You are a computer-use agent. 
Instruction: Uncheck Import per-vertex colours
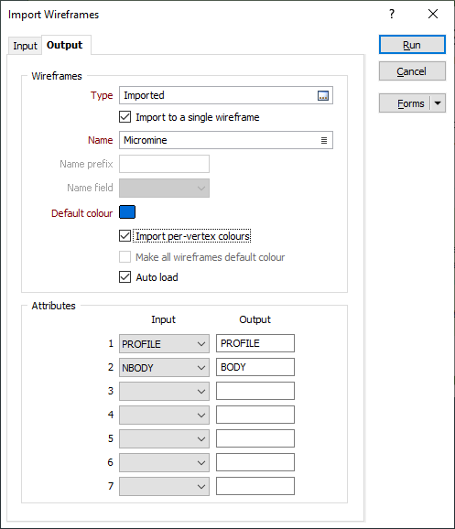[125, 236]
